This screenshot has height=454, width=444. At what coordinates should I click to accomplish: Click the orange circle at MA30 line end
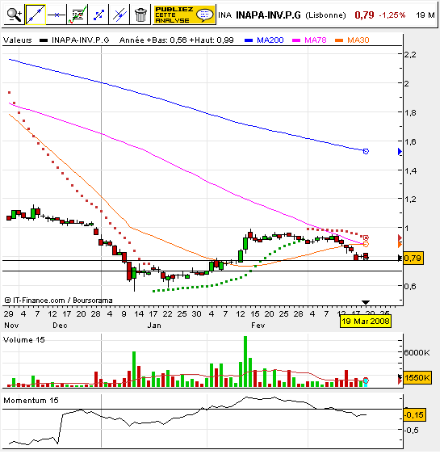pos(366,245)
